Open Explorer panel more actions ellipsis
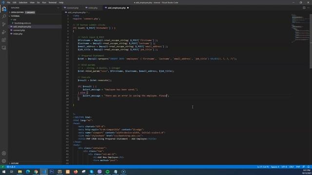This screenshot has width=312, height=175. click(58, 8)
